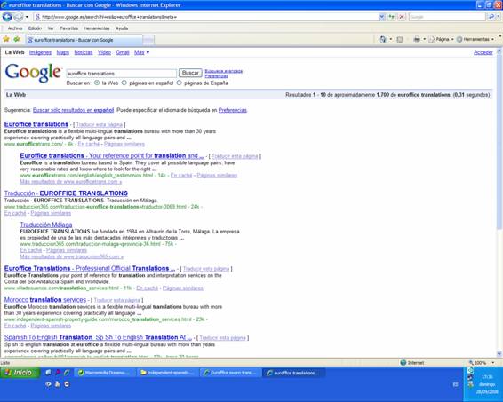
Task: Click the browser Back arrow button
Action: 7,17
